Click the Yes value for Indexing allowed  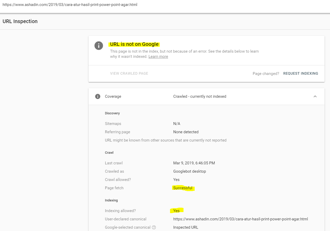(176, 211)
